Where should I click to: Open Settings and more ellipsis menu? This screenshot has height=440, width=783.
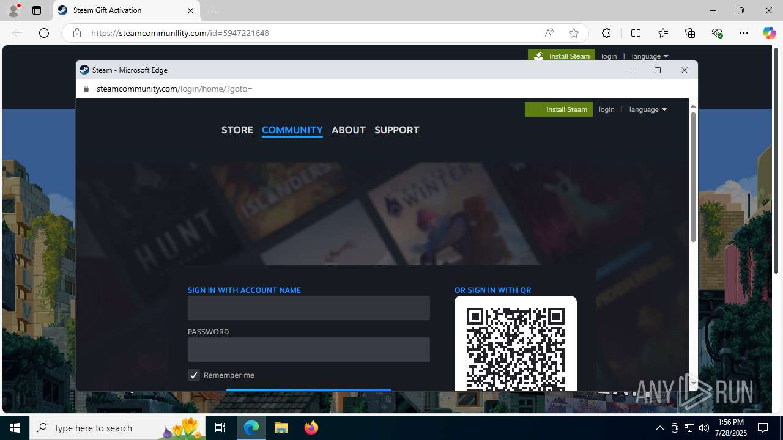[x=744, y=33]
